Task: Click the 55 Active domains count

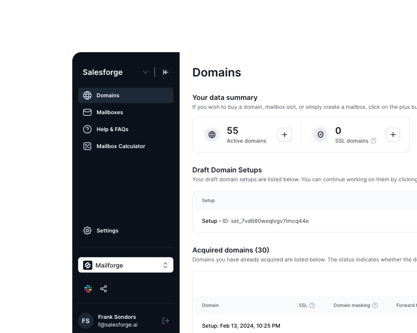Action: click(232, 130)
